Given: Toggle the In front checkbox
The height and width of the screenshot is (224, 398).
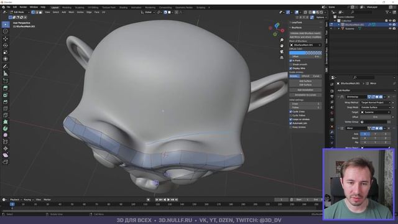Looking at the screenshot, I should (x=291, y=61).
